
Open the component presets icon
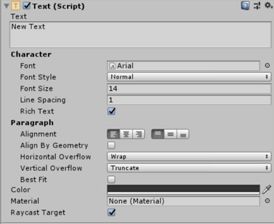coord(257,6)
